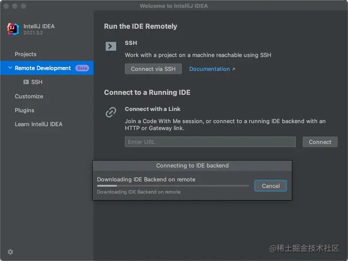This screenshot has width=348, height=261.
Task: Click the small grey download status text under progress bar
Action: tap(139, 192)
